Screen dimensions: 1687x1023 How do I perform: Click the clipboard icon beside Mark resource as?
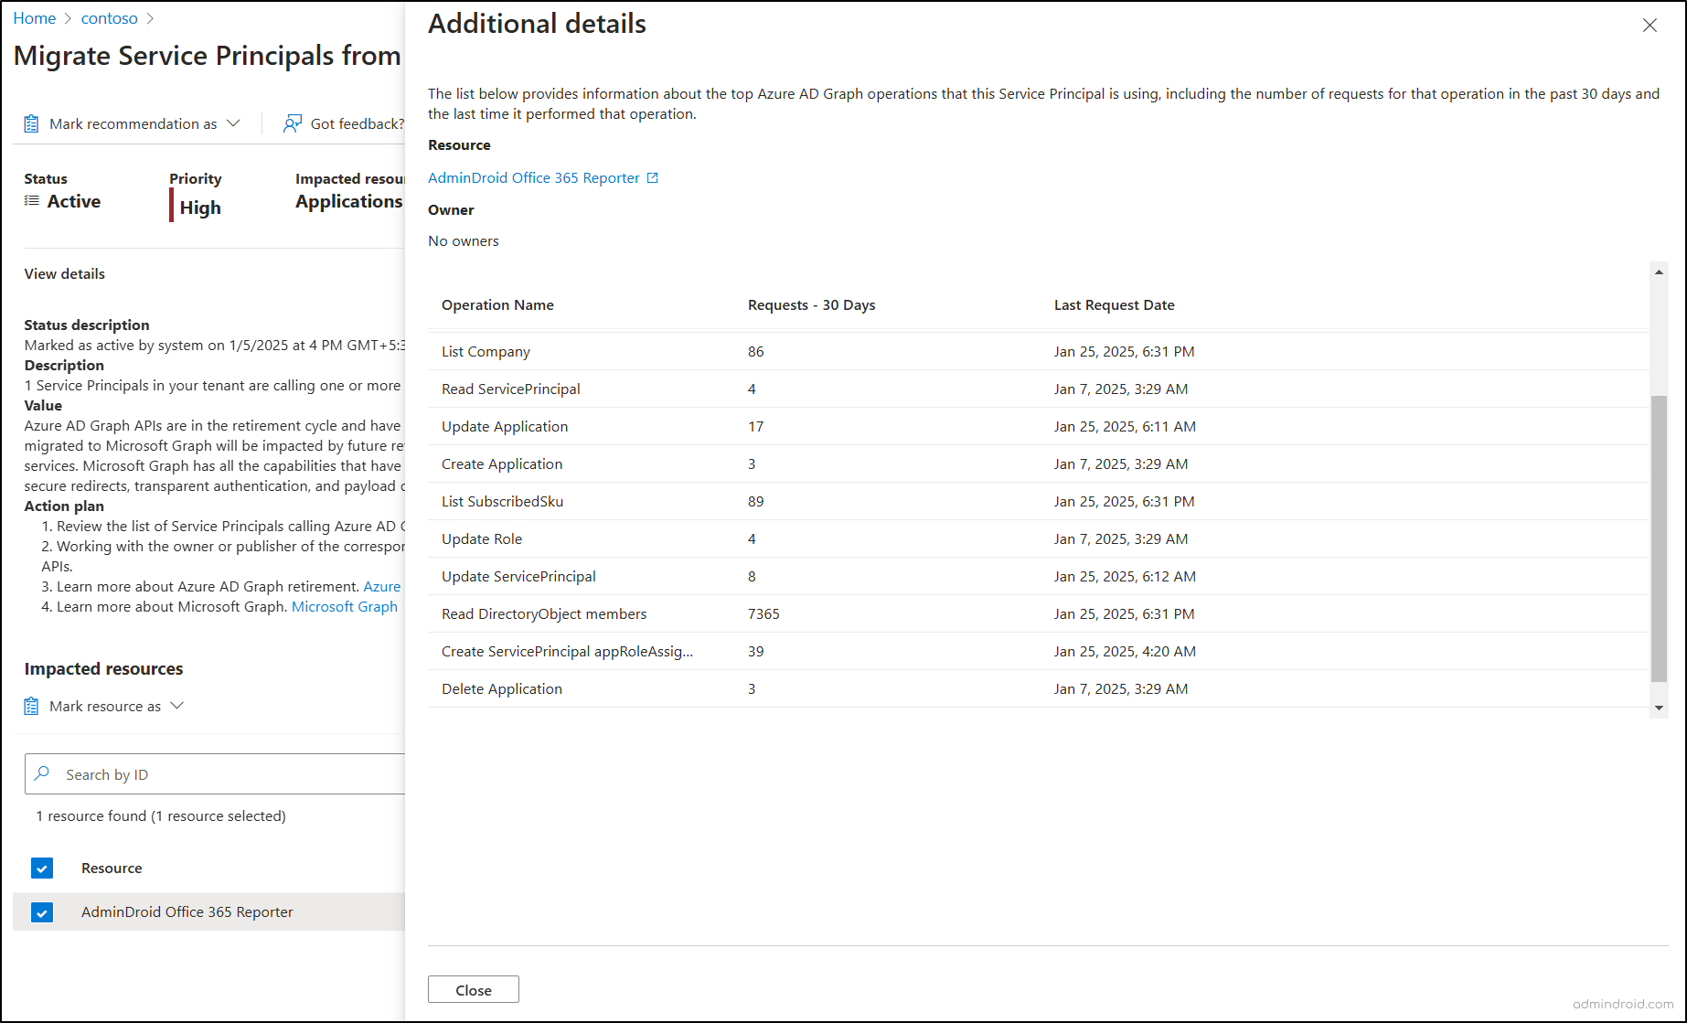tap(30, 705)
